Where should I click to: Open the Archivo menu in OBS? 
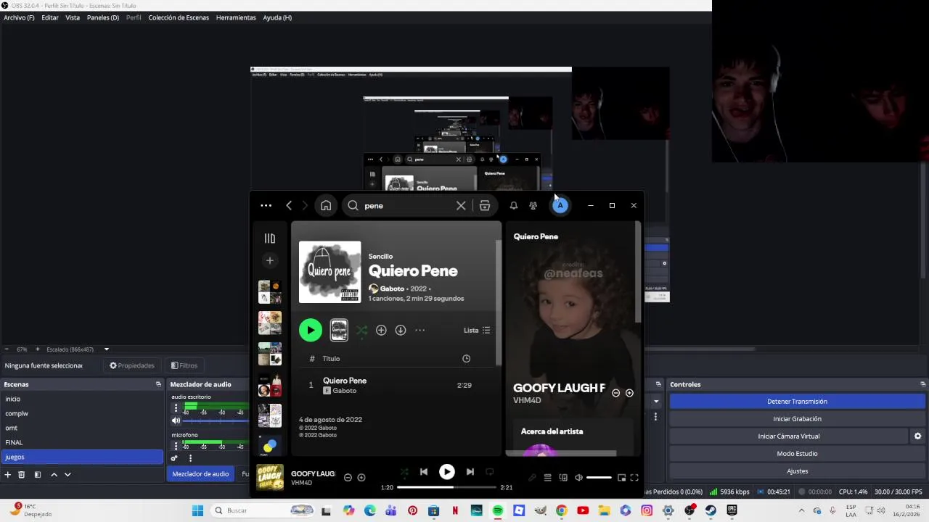click(19, 17)
